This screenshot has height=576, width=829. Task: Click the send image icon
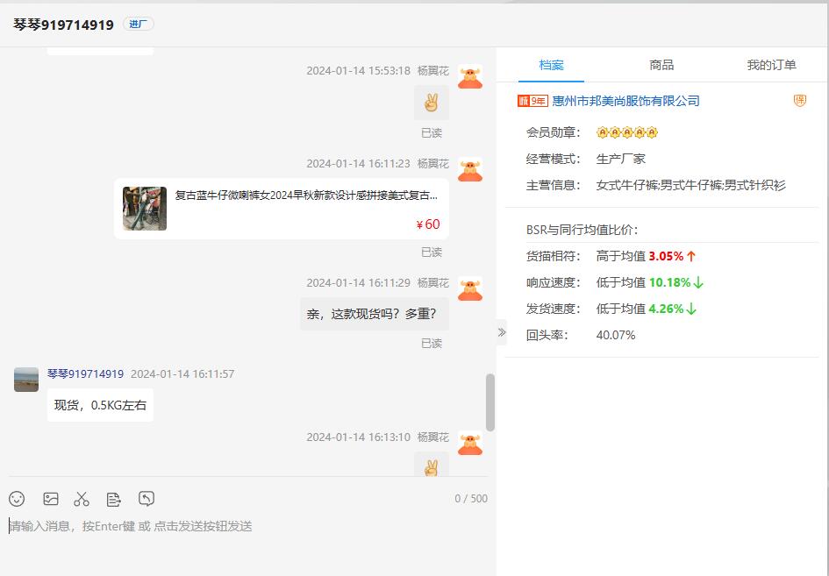coord(51,499)
